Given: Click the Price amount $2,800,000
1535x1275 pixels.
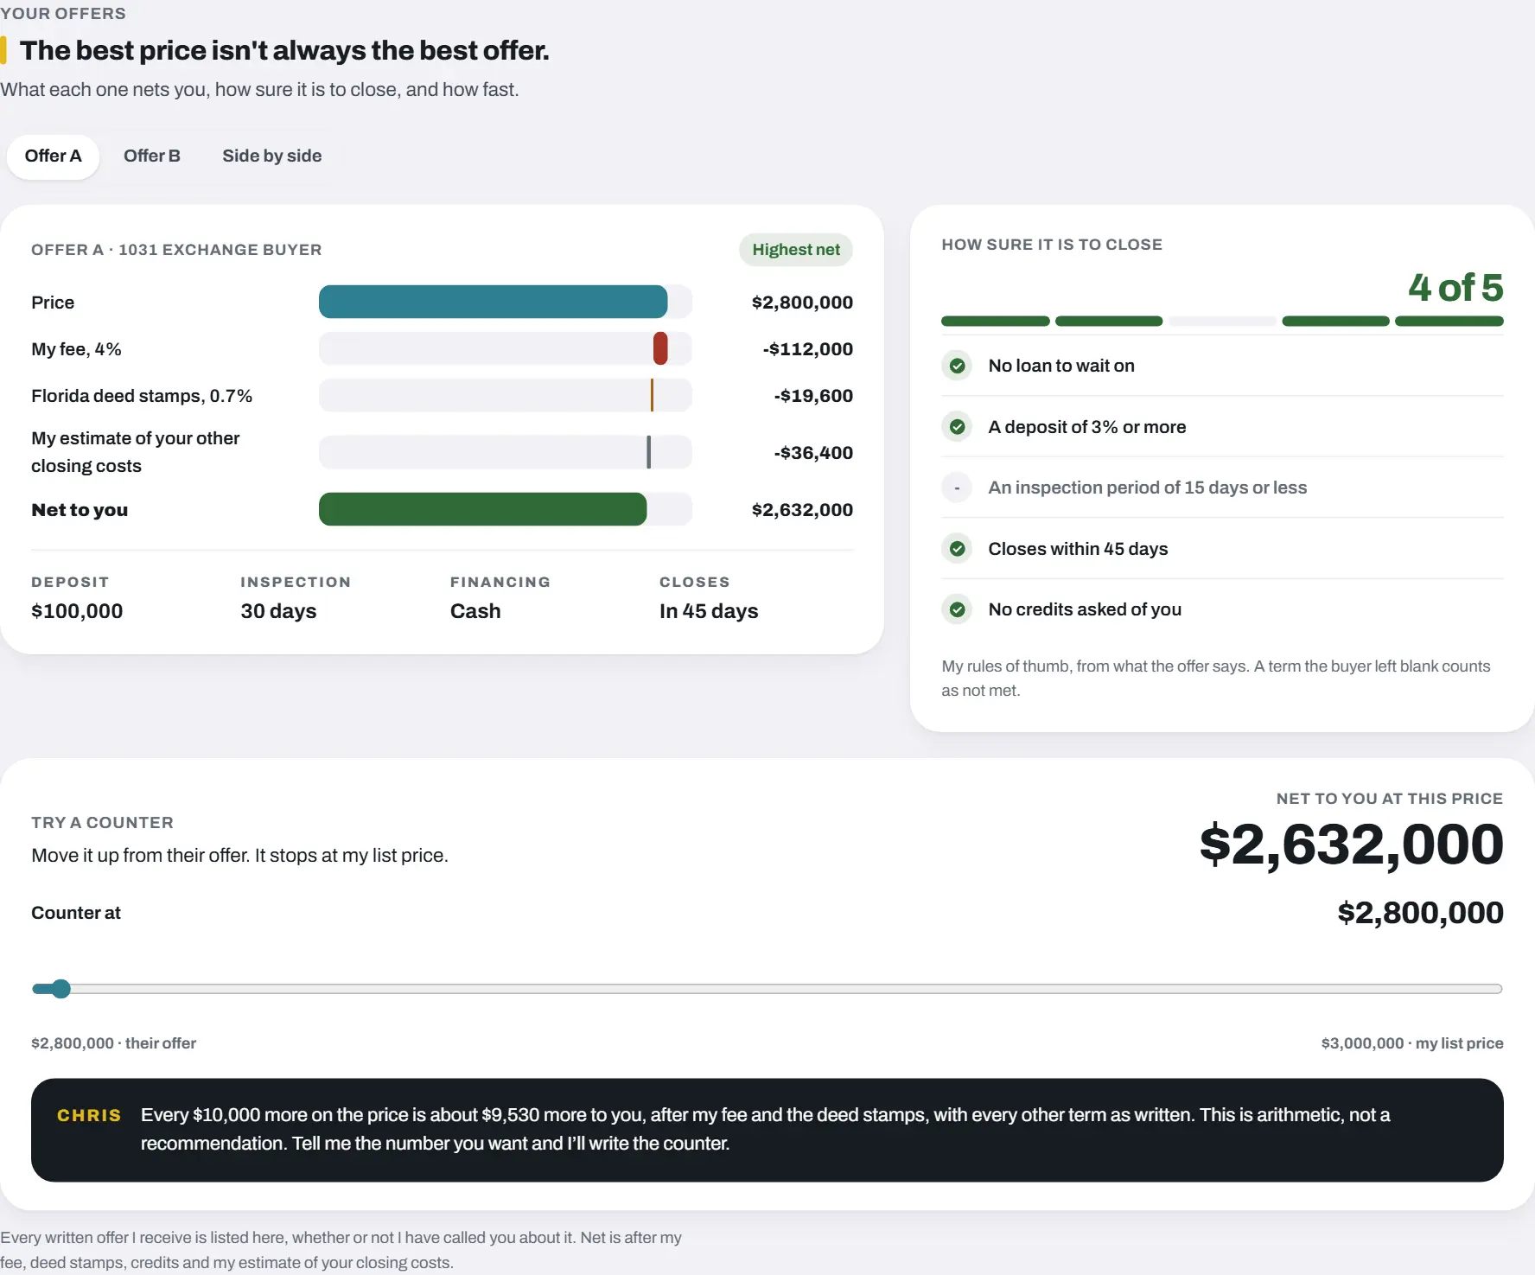Looking at the screenshot, I should click(x=802, y=303).
